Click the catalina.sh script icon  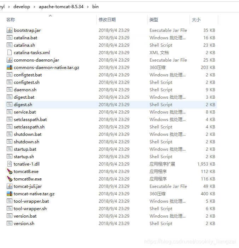tap(10, 45)
